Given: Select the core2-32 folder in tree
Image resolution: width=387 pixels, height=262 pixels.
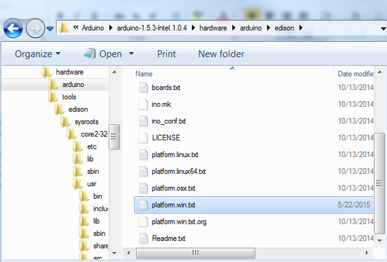Looking at the screenshot, I should [x=94, y=134].
